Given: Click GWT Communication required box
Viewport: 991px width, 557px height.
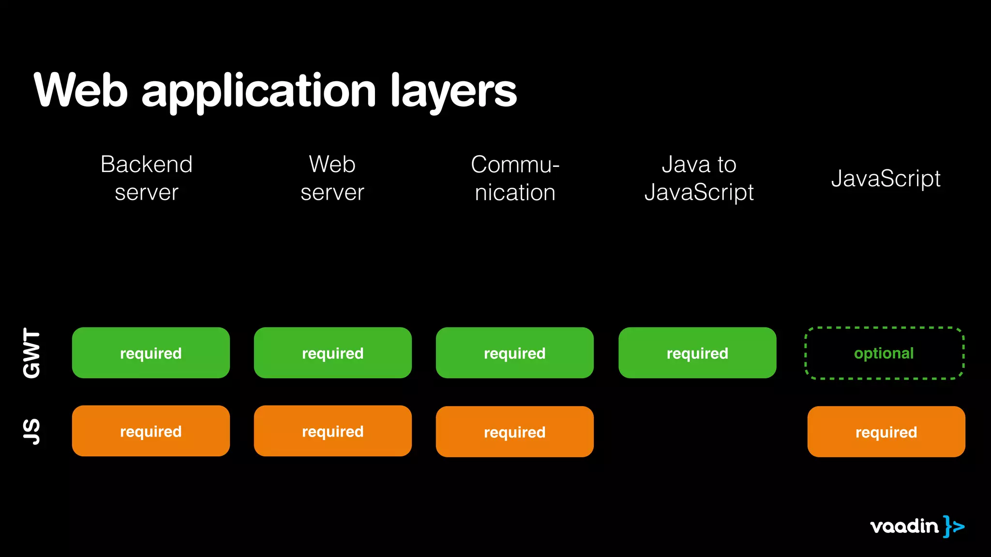Looking at the screenshot, I should tap(514, 353).
